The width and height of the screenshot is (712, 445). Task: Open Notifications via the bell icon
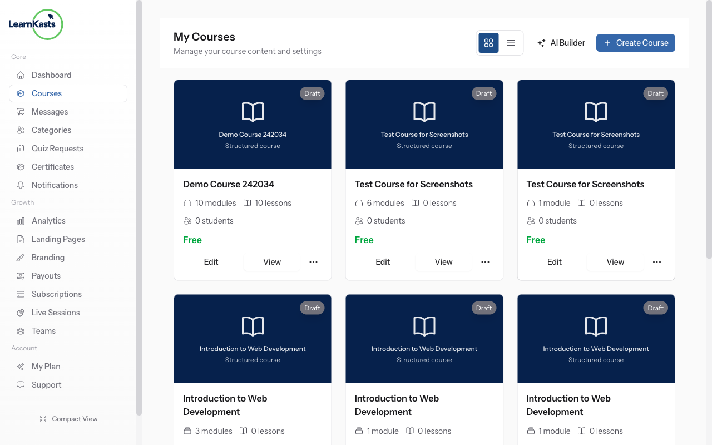pos(55,185)
